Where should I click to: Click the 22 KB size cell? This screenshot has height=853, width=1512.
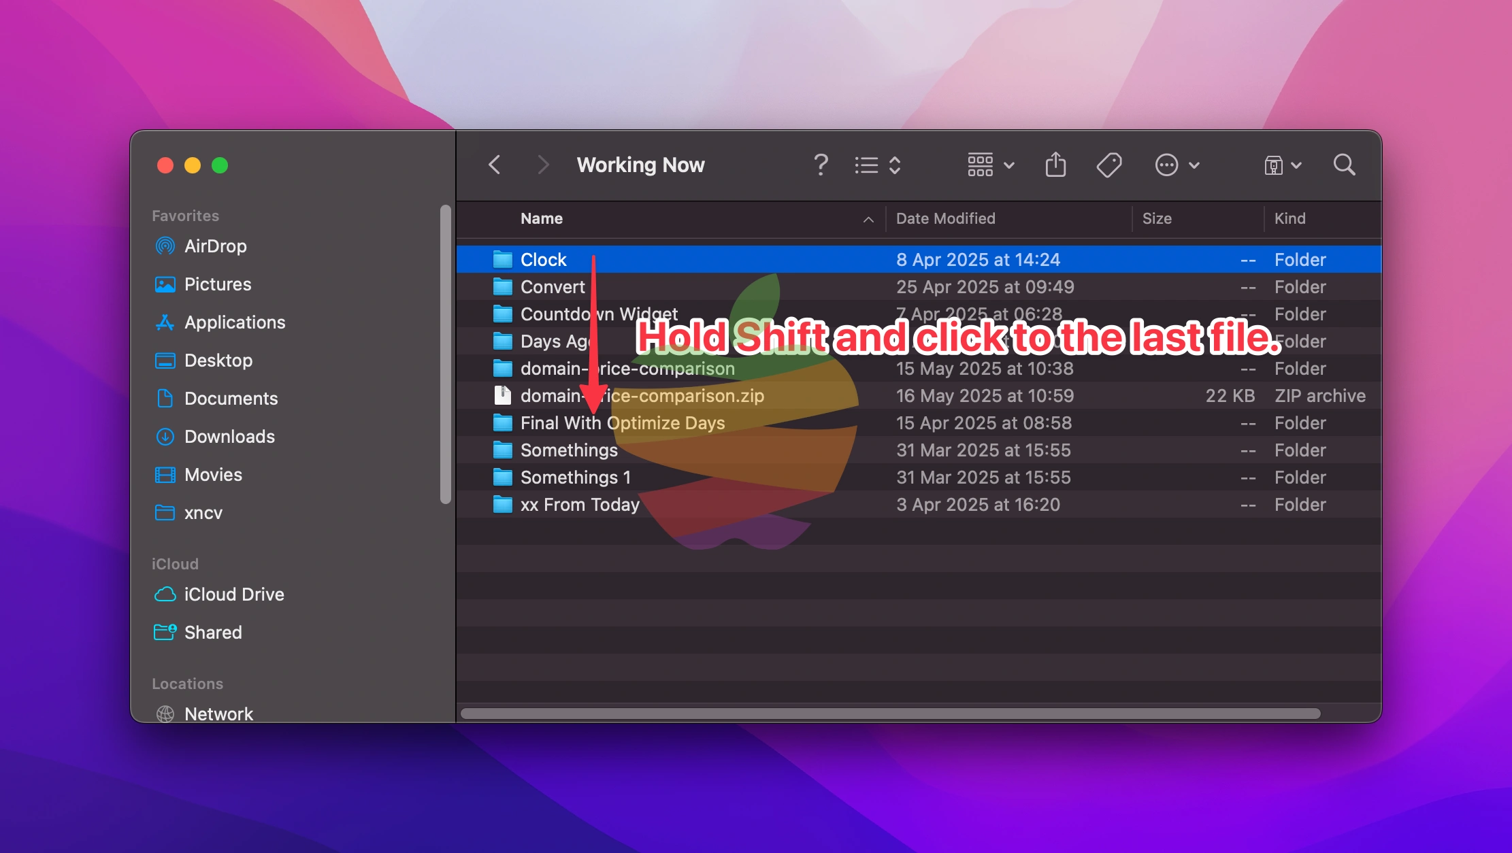(1230, 395)
